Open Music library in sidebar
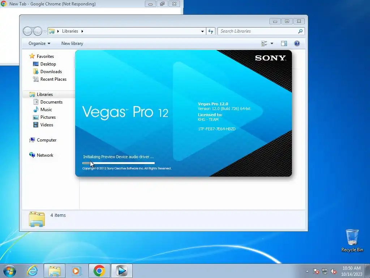This screenshot has height=278, width=370. click(x=46, y=109)
